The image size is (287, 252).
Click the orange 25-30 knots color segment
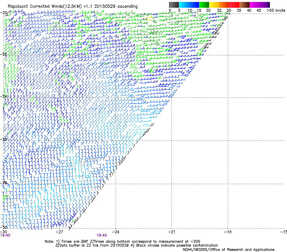pos(224,5)
